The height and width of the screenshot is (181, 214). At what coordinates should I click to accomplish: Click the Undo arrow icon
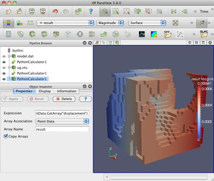click(x=55, y=11)
